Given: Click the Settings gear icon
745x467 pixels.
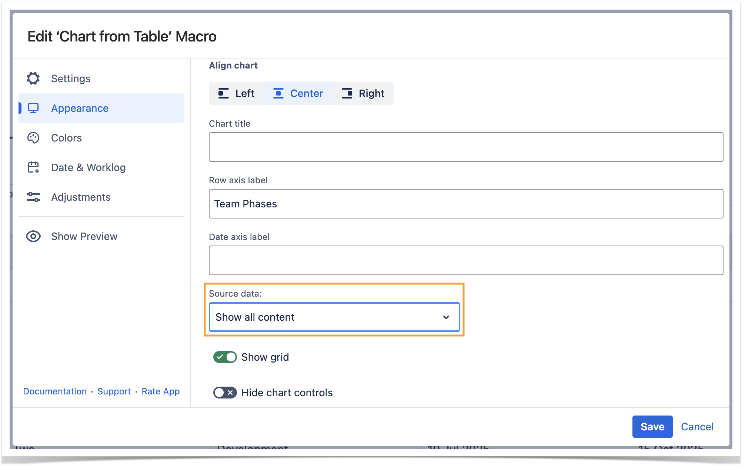Looking at the screenshot, I should [33, 79].
